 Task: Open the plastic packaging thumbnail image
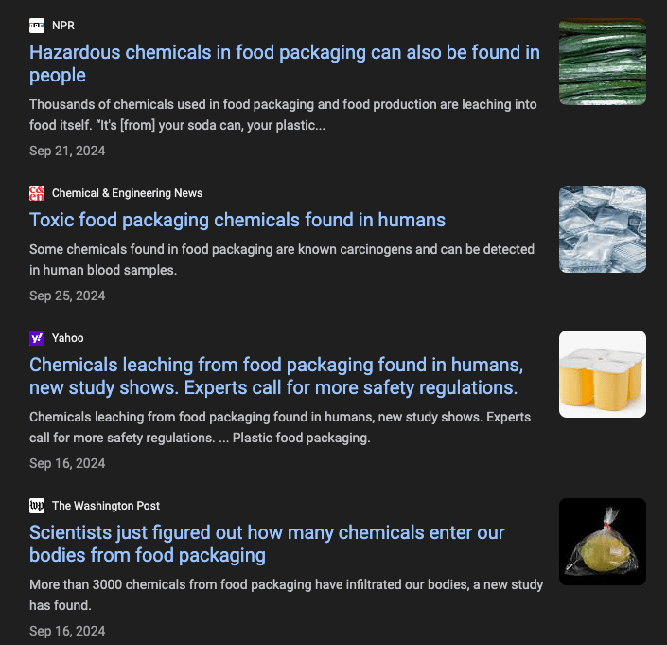click(x=603, y=229)
